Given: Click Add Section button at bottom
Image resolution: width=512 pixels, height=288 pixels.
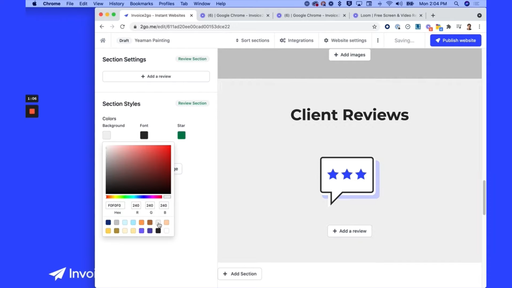Looking at the screenshot, I should pos(240,274).
